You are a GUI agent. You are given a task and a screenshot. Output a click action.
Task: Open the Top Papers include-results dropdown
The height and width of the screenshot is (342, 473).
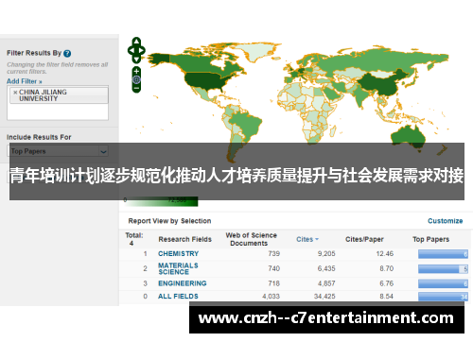[x=58, y=151]
